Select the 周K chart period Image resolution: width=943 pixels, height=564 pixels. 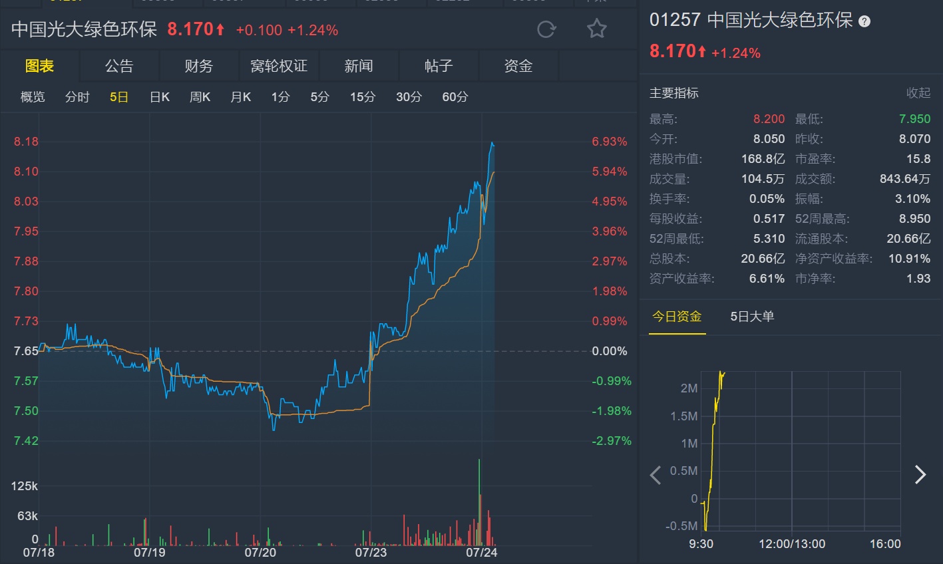pyautogui.click(x=200, y=97)
